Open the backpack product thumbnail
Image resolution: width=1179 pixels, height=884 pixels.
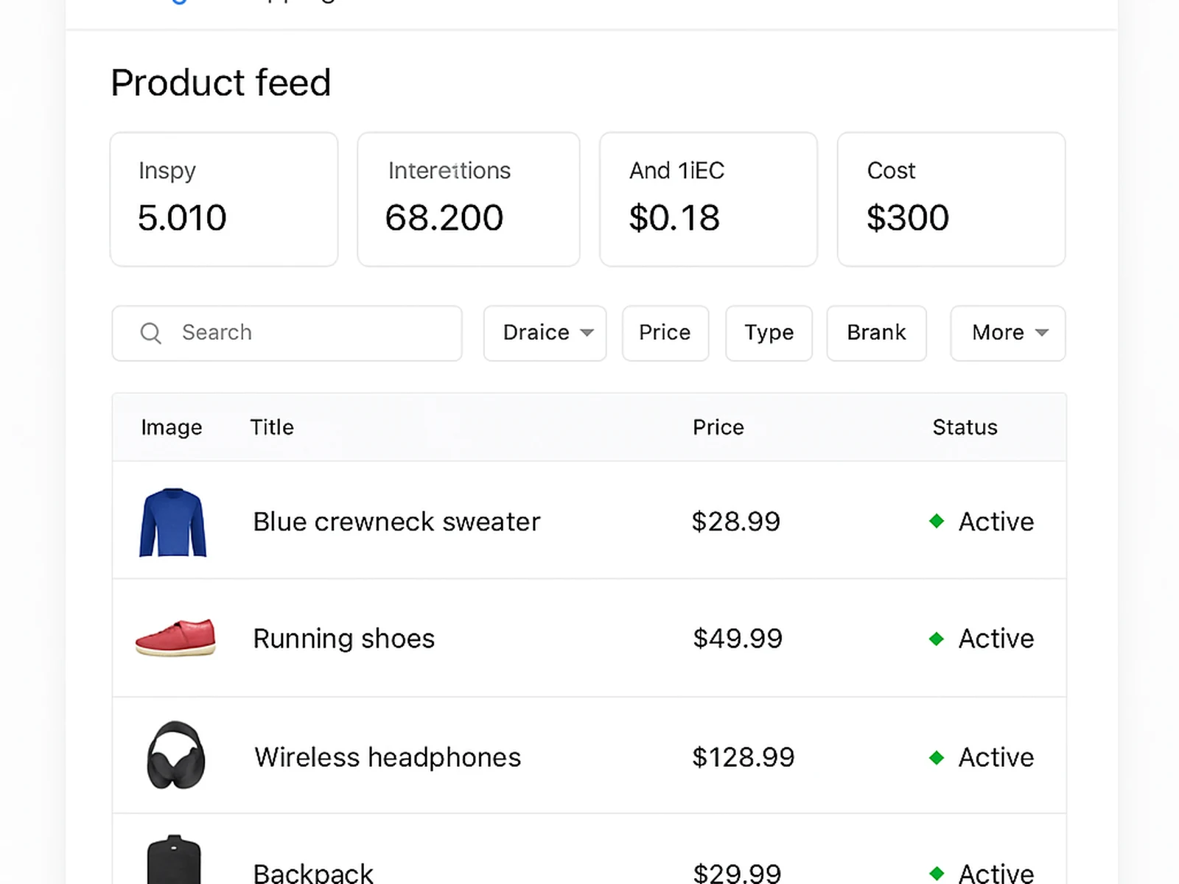174,860
